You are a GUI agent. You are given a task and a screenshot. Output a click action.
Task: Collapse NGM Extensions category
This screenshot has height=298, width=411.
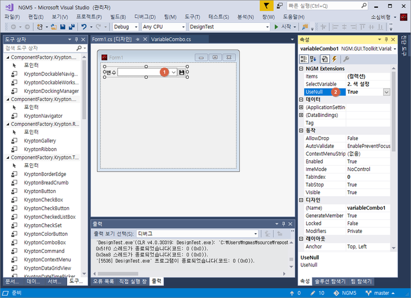click(301, 69)
